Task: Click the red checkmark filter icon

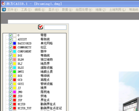Action: 40,27
